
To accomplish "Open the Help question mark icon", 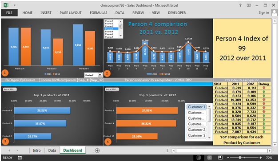I will (x=240, y=5).
